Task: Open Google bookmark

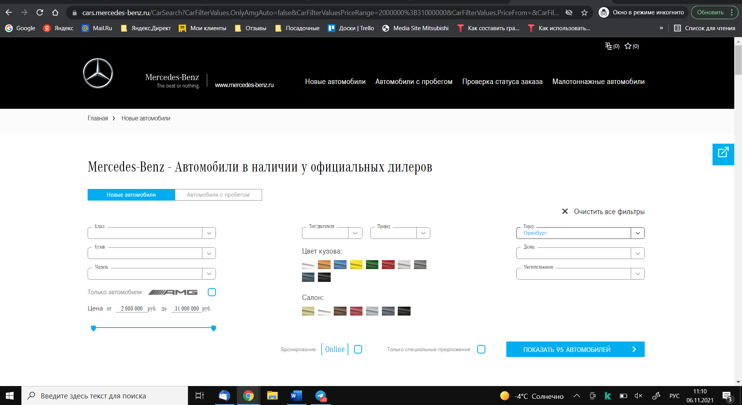Action: (20, 28)
